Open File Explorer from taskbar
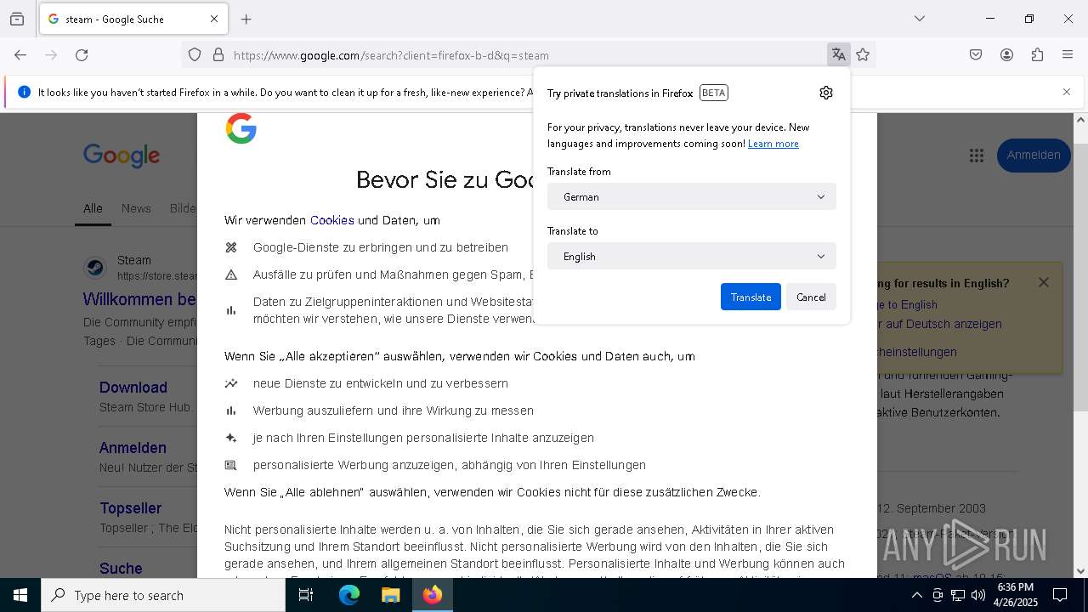 click(390, 595)
